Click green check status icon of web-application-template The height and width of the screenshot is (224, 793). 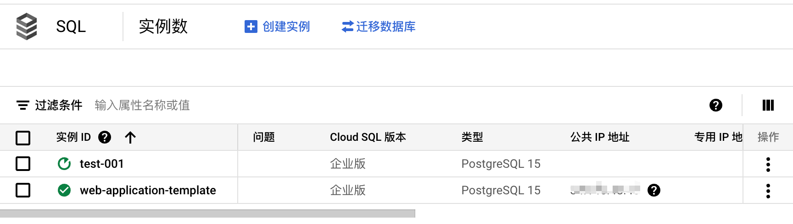pyautogui.click(x=64, y=190)
